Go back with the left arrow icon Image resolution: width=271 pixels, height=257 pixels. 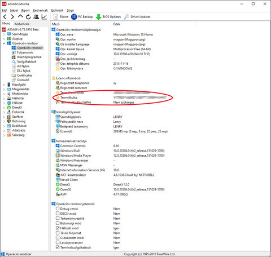point(5,17)
